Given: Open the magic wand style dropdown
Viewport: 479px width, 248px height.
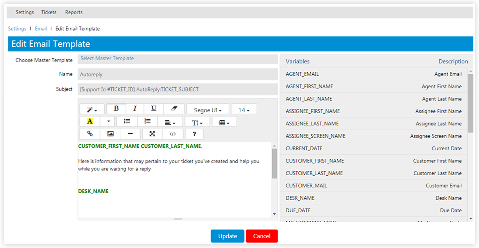Looking at the screenshot, I should pyautogui.click(x=92, y=109).
